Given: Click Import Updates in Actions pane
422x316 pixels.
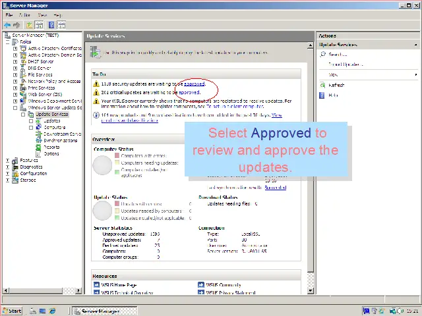Looking at the screenshot, I should tap(346, 65).
